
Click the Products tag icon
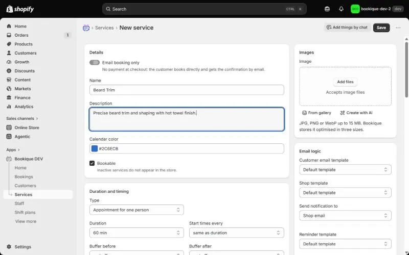click(9, 44)
